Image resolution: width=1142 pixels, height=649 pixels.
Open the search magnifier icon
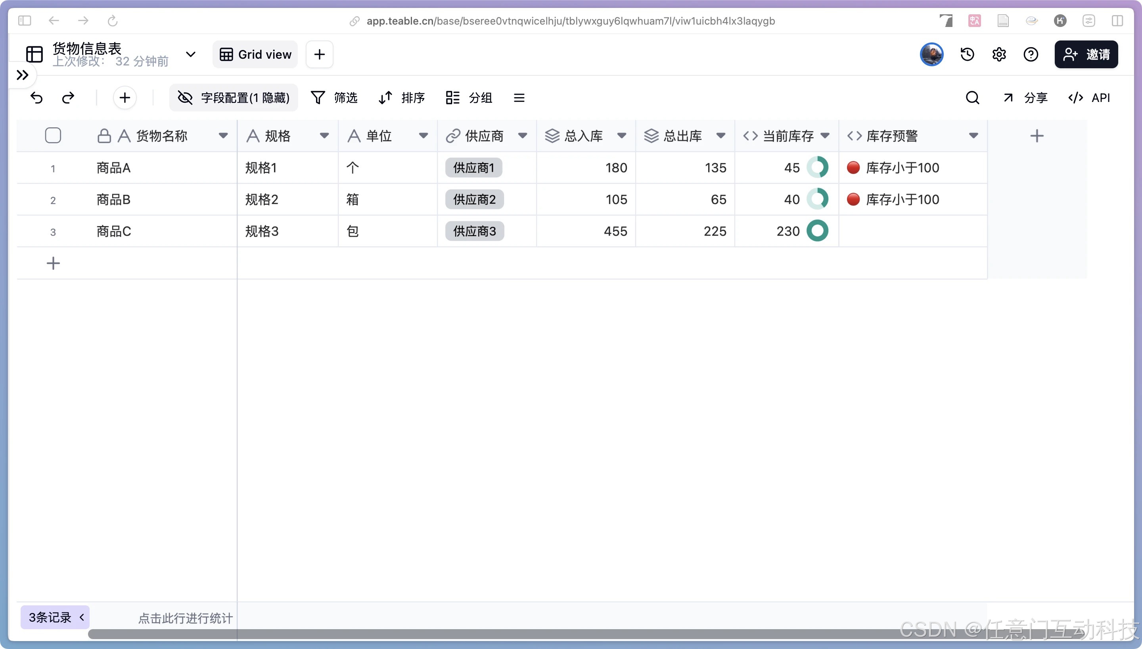coord(972,98)
